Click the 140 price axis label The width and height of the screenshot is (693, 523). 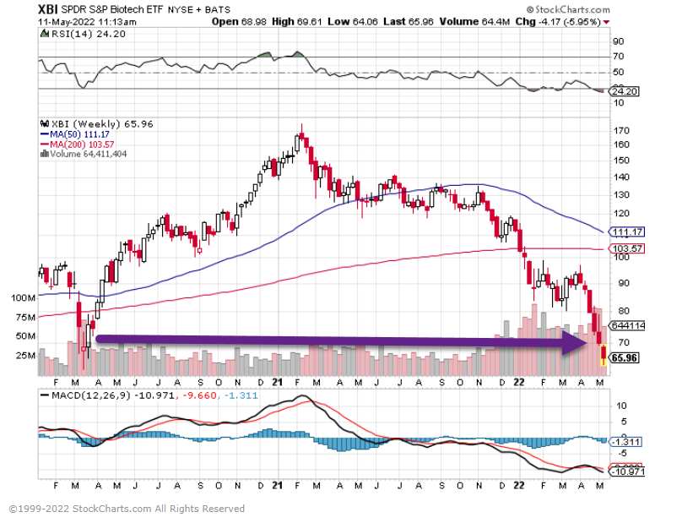coord(621,177)
